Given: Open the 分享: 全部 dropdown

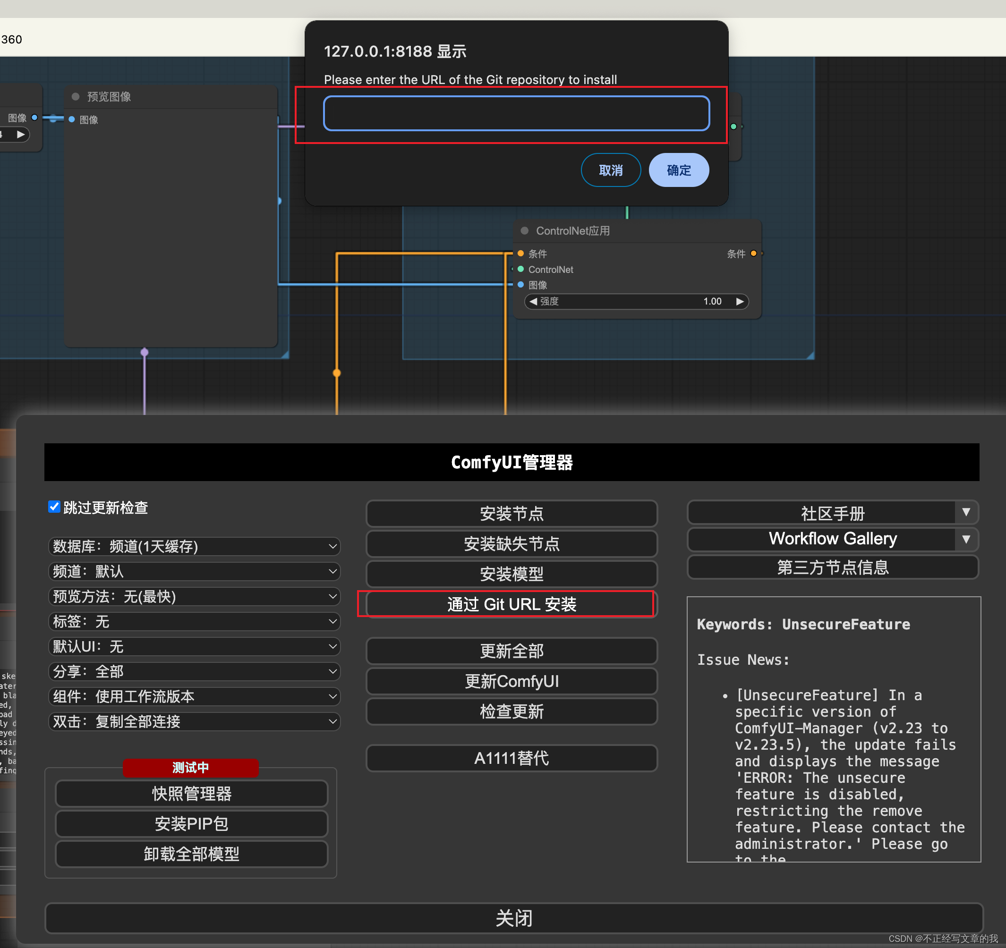Looking at the screenshot, I should (x=194, y=671).
